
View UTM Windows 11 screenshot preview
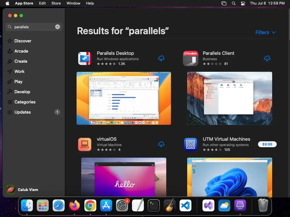coord(229,177)
